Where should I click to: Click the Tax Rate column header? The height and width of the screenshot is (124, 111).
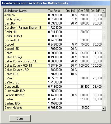pos(56,11)
